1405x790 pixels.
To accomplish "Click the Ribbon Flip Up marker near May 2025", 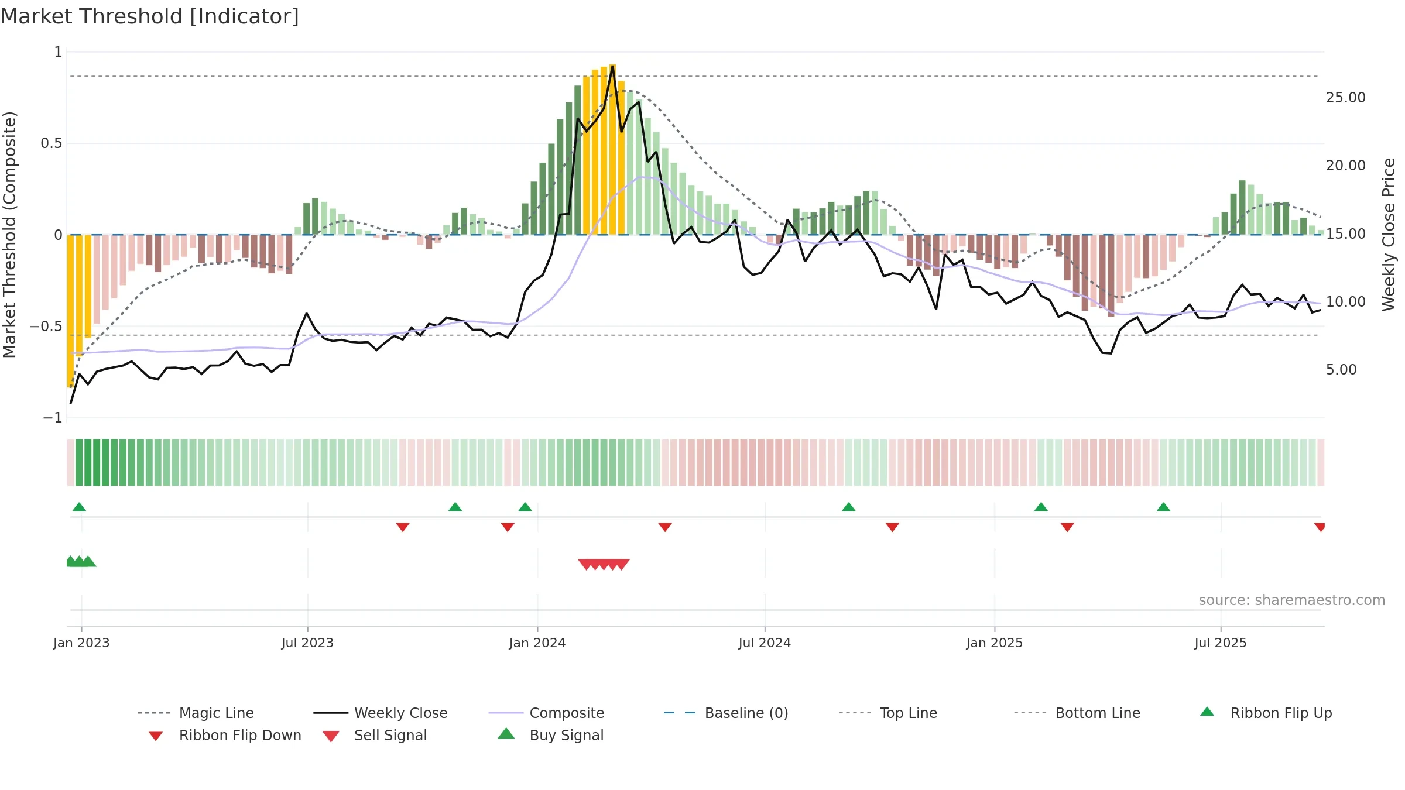I will pyautogui.click(x=1163, y=507).
